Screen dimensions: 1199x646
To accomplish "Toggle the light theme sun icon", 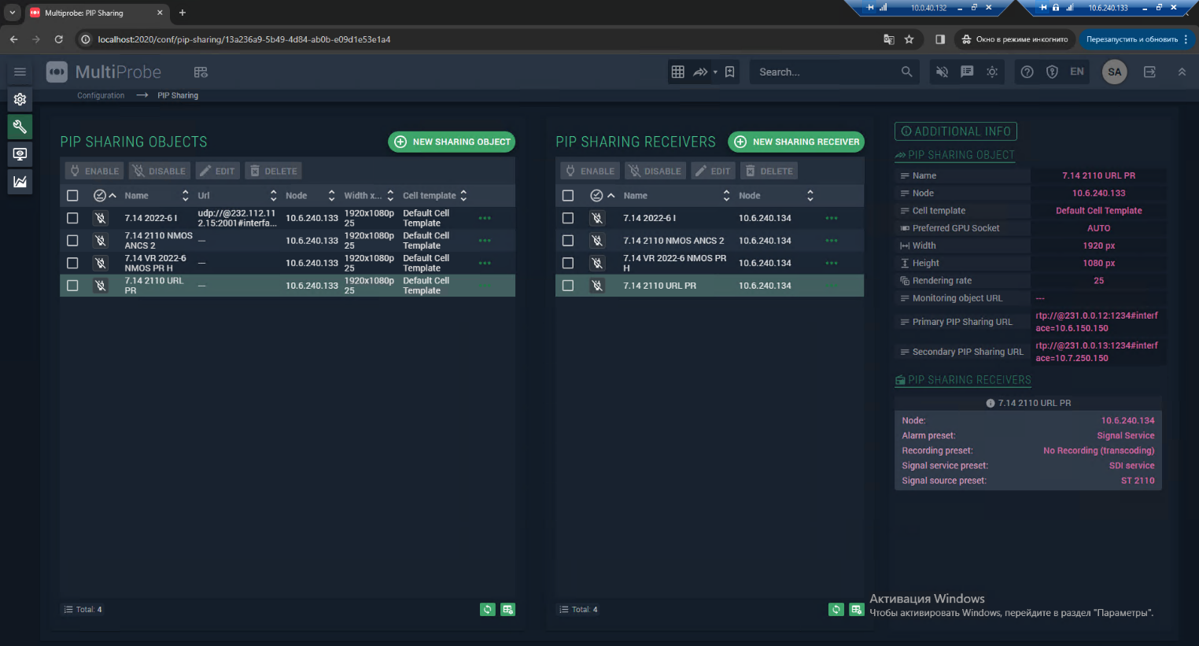I will pos(992,72).
